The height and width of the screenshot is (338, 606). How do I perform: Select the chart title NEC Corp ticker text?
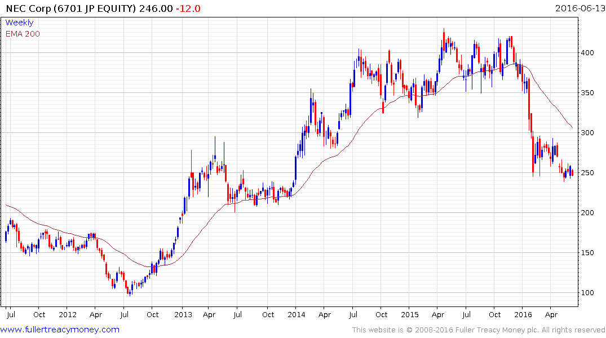[x=71, y=8]
